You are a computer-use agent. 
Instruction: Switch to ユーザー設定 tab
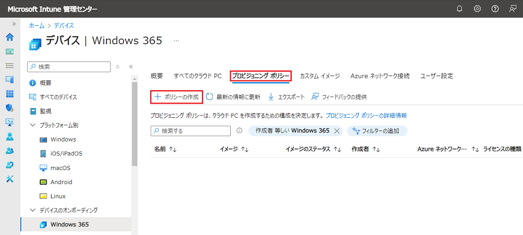pos(437,76)
